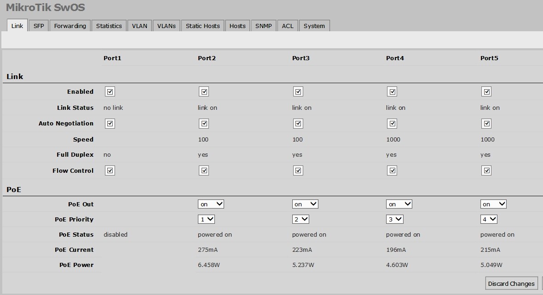
Task: Open the Hosts tab
Action: 237,26
